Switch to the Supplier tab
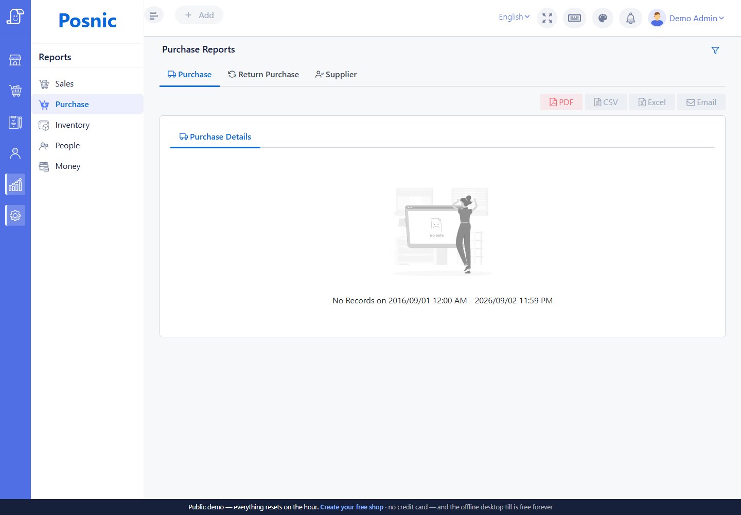This screenshot has width=741, height=515. point(336,75)
